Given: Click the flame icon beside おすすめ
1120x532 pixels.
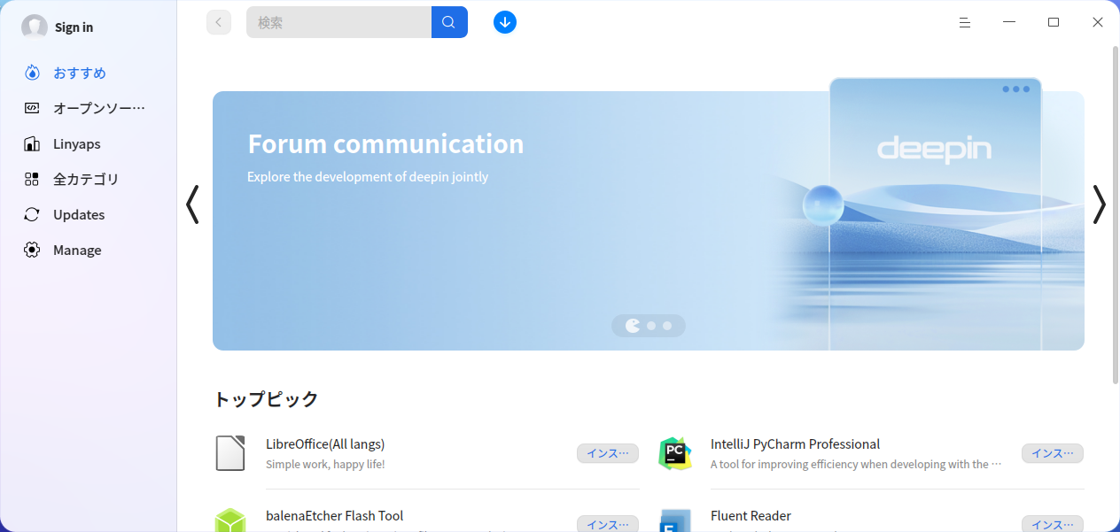Looking at the screenshot, I should point(32,73).
